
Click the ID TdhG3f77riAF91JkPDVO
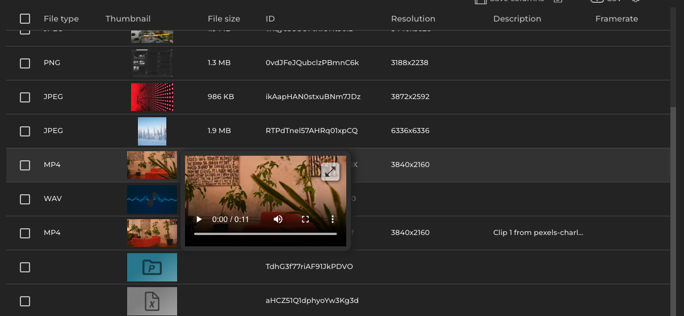pyautogui.click(x=309, y=267)
